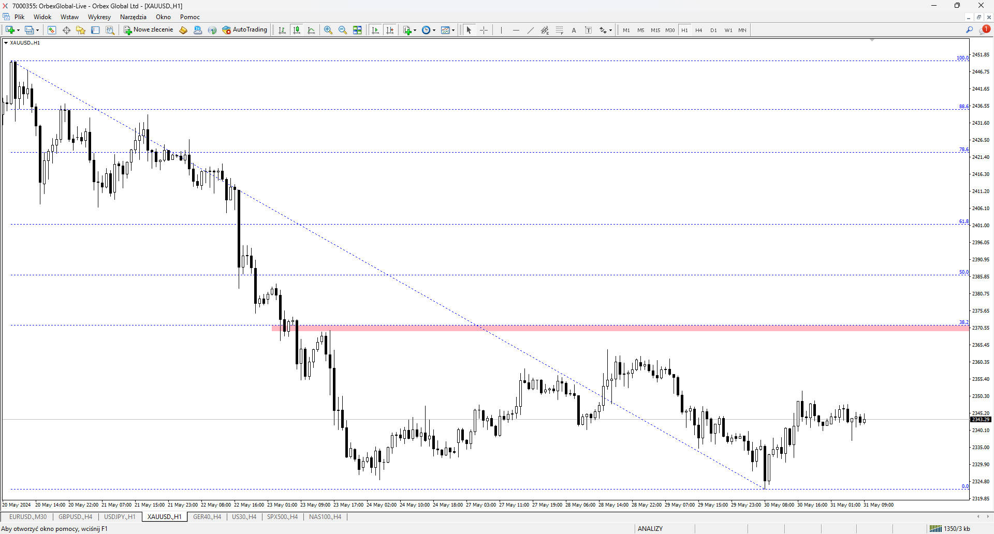
Task: Select the trendline drawing tool
Action: (x=530, y=30)
